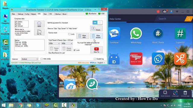The image size is (193, 108).
Task: Open the About tab
Action: click(64, 14)
